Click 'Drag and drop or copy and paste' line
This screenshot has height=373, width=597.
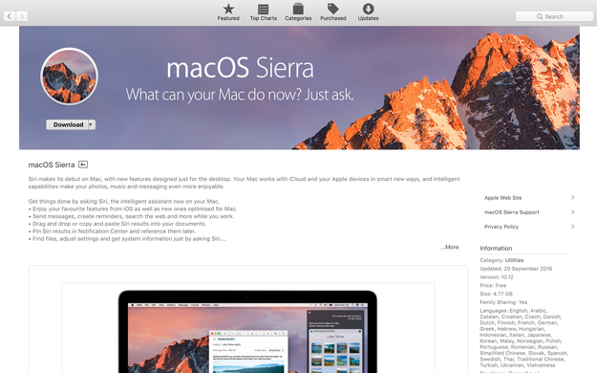tap(117, 224)
